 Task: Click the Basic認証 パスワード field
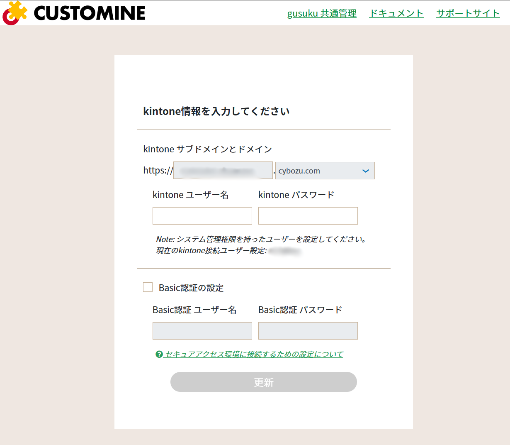point(308,331)
